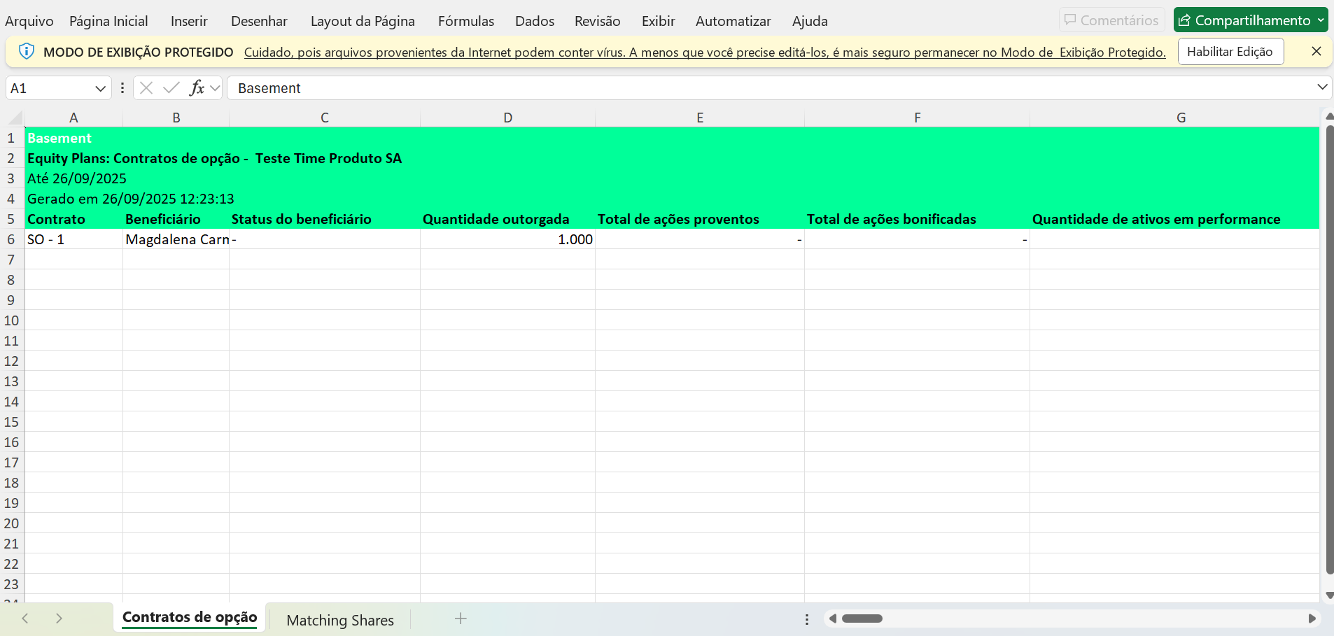Expand the formula bar
Screen dimensions: 1334x636
[1322, 87]
